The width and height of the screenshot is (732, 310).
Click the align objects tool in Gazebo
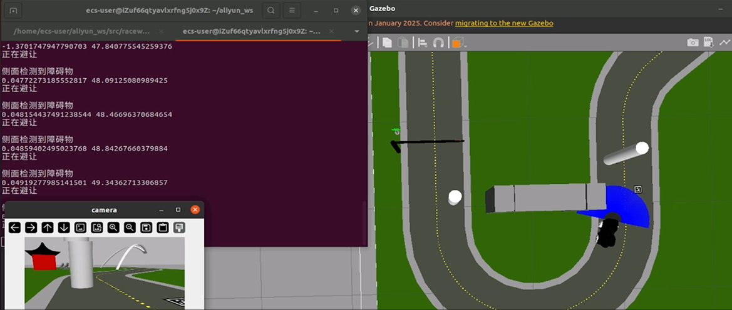click(x=423, y=42)
